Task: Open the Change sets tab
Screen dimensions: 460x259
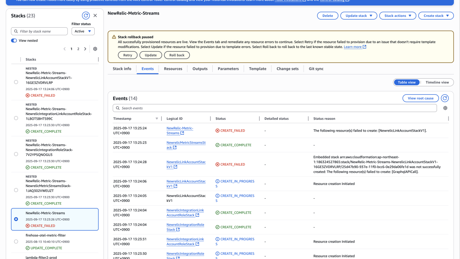Action: pos(287,69)
